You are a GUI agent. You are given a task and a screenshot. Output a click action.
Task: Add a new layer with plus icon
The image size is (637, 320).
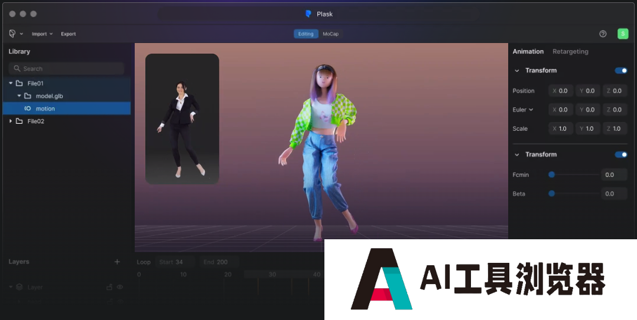pos(117,262)
